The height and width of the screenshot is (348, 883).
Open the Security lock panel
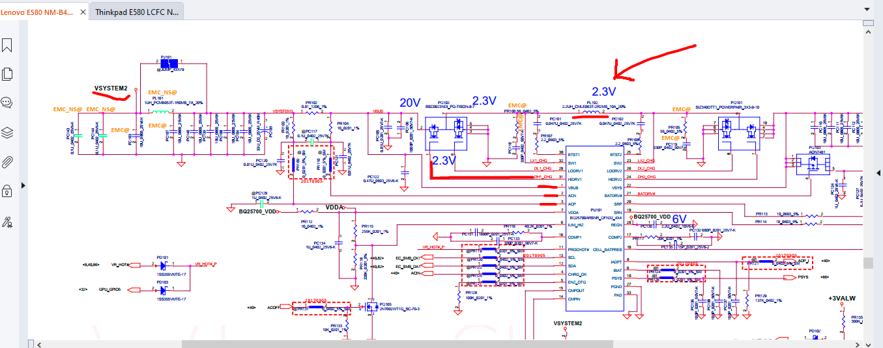[7, 191]
